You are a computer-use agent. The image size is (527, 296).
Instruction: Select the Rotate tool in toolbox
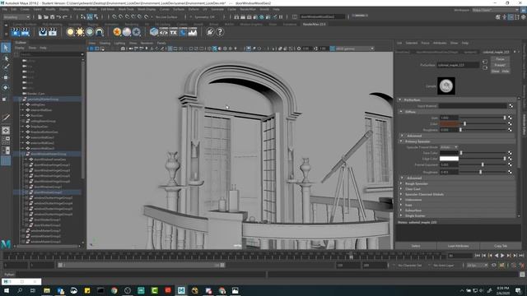[6, 88]
